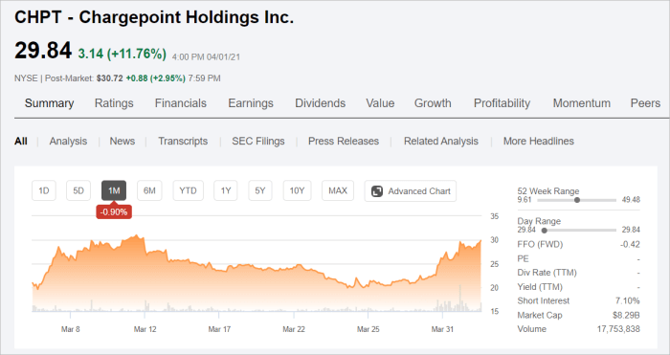The height and width of the screenshot is (355, 670).
Task: Select the 5Y chart period
Action: 260,190
